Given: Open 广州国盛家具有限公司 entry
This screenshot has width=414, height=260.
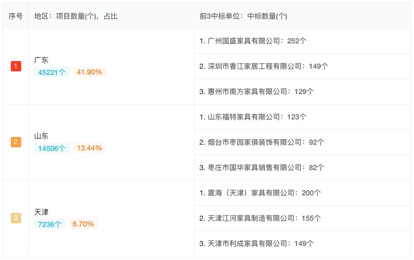Looking at the screenshot, I should coord(302,41).
